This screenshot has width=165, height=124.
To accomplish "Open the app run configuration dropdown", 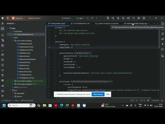I will pyautogui.click(x=80, y=18).
